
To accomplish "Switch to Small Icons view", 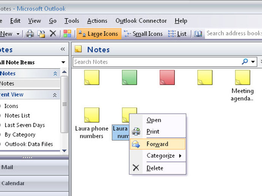I will point(143,34).
